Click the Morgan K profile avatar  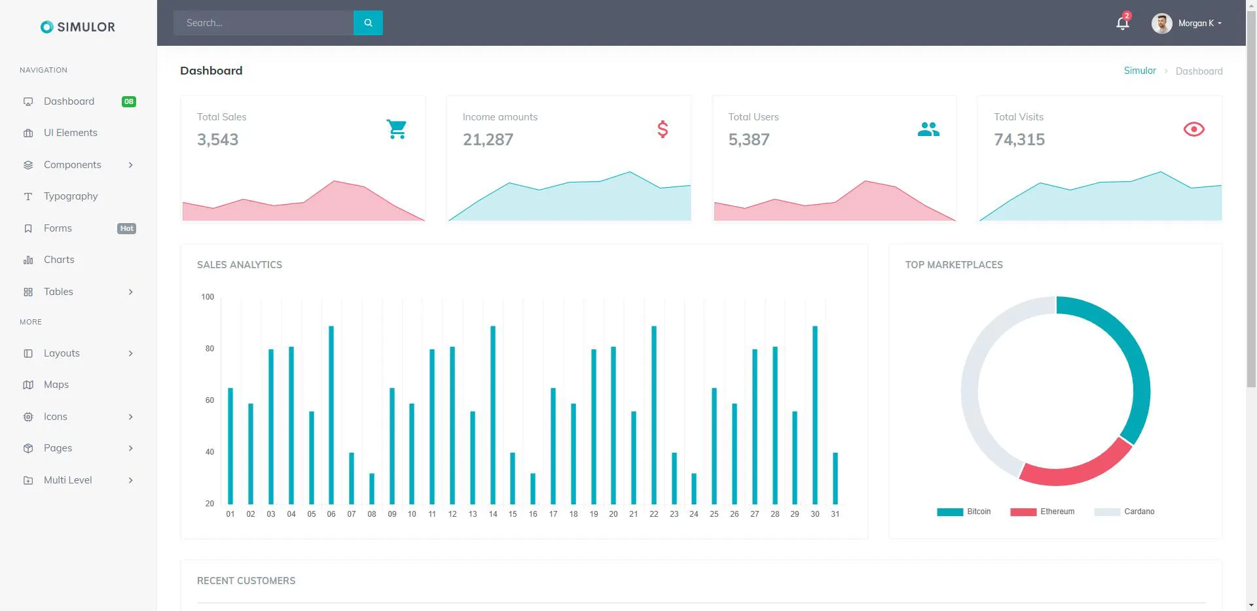coord(1161,23)
